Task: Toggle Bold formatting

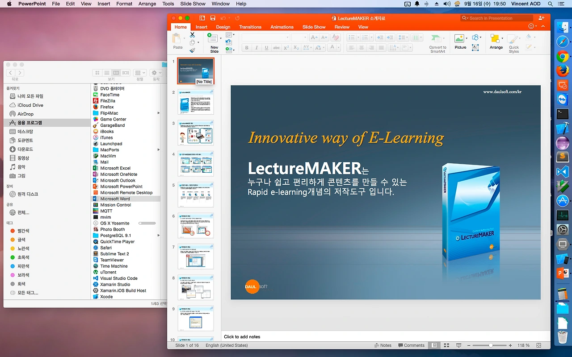Action: (x=247, y=48)
